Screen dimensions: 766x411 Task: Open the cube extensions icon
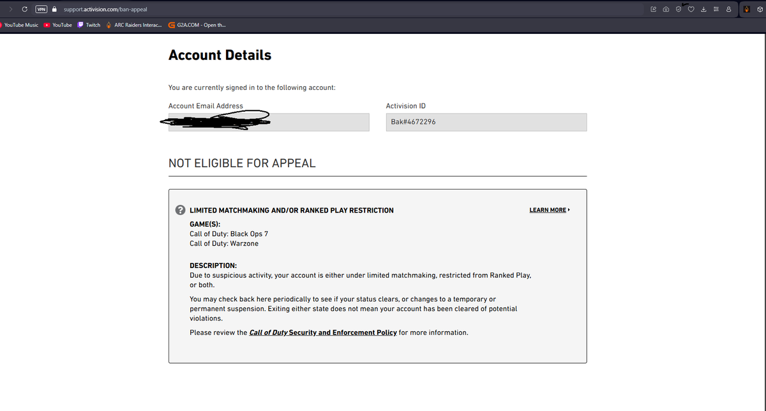(x=760, y=9)
